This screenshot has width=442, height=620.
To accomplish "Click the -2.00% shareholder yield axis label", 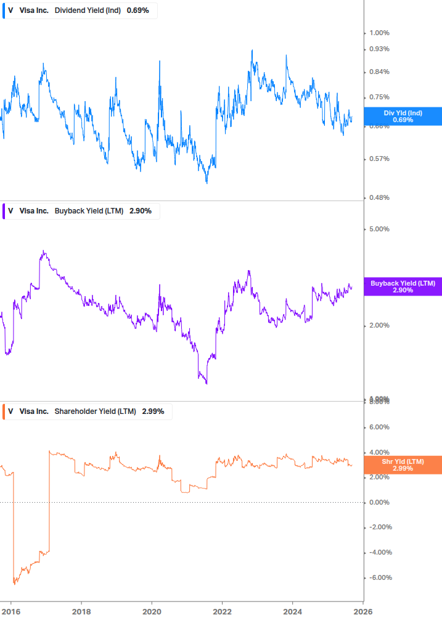I will 380,527.
